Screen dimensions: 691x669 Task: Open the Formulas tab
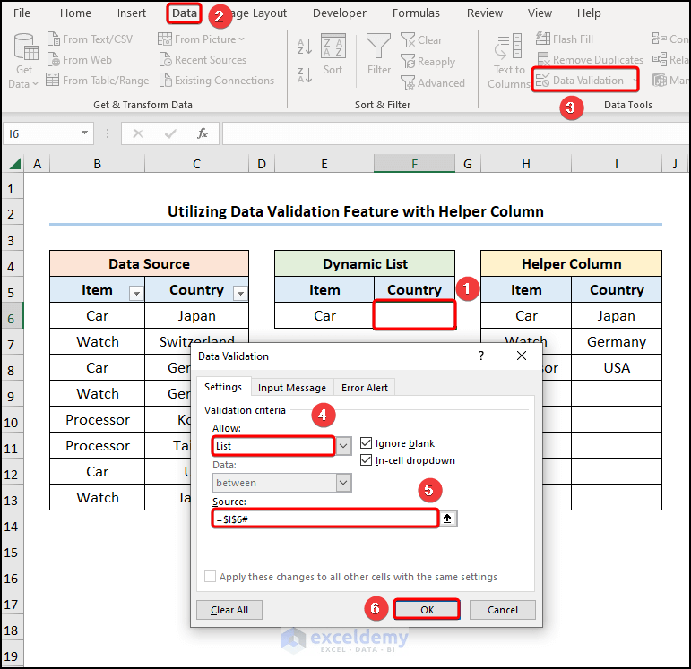coord(416,13)
